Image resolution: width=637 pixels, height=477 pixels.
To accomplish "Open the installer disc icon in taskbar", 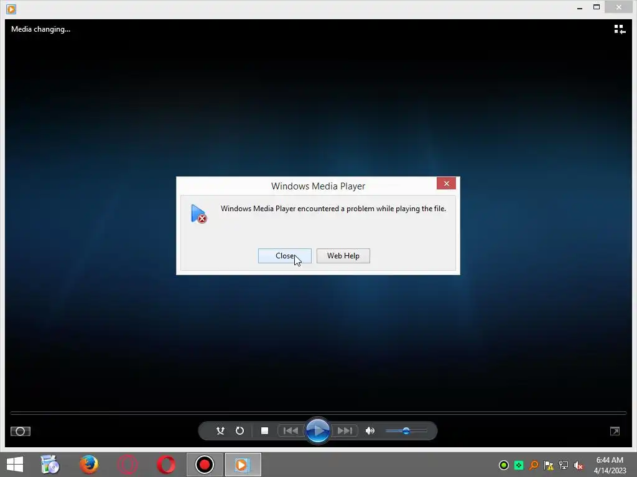I will pyautogui.click(x=50, y=465).
